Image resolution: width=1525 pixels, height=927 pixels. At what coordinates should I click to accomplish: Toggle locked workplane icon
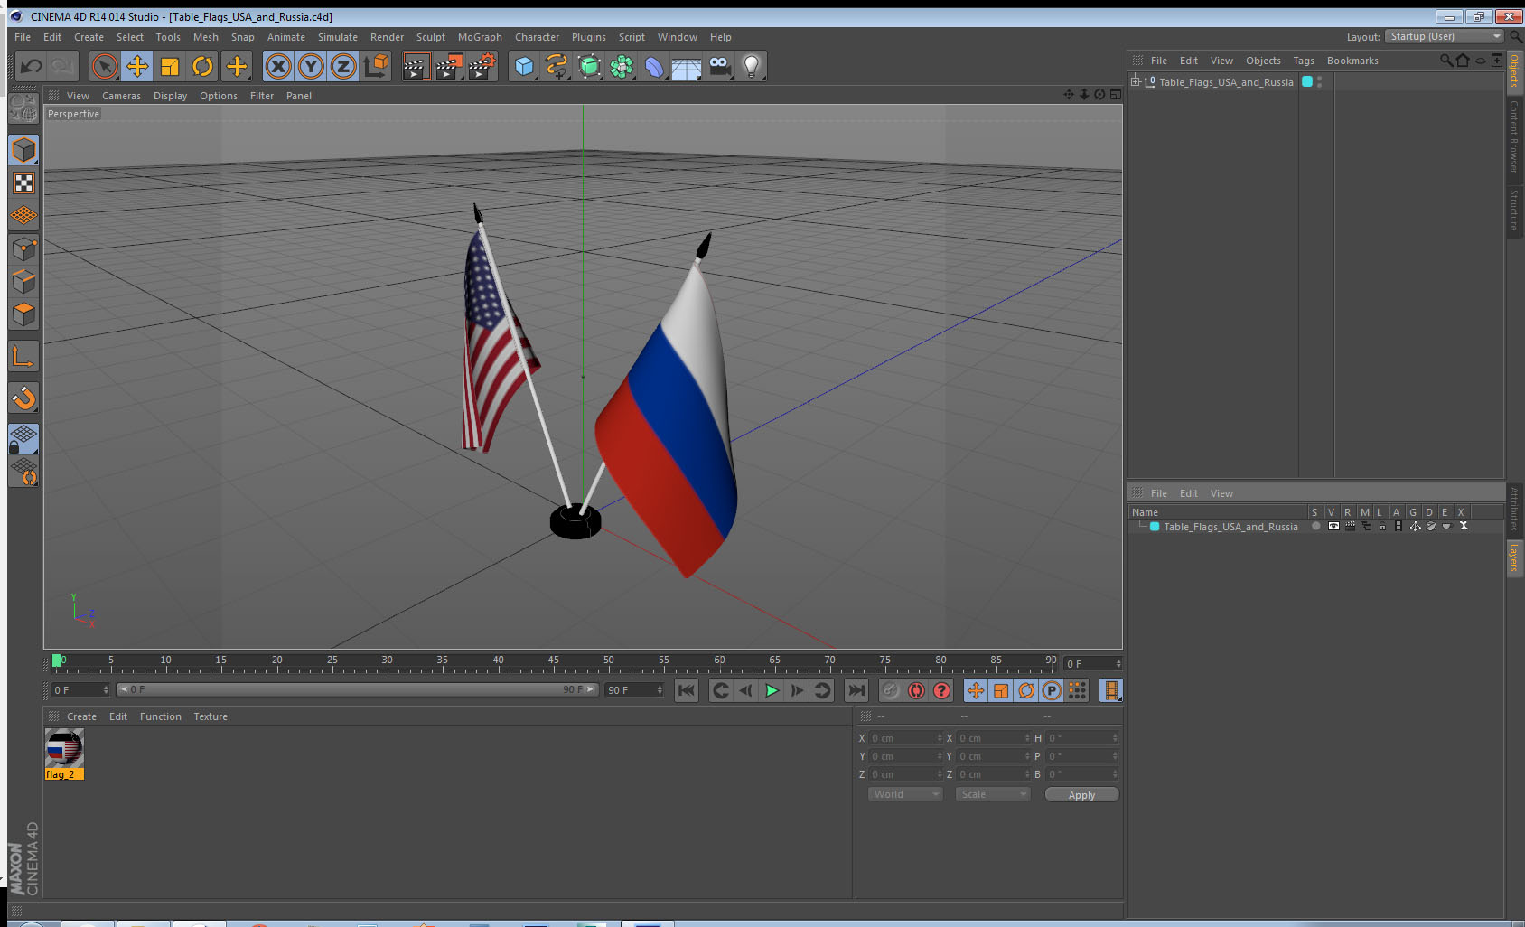click(x=23, y=439)
